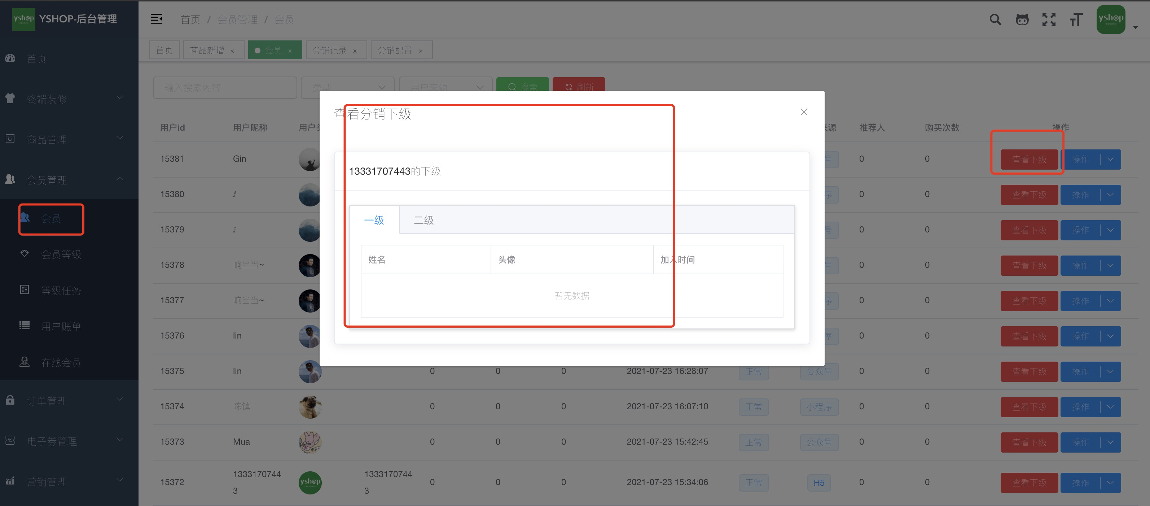Click 查看下级 for user 15380
Viewport: 1150px width, 506px height.
(1029, 194)
